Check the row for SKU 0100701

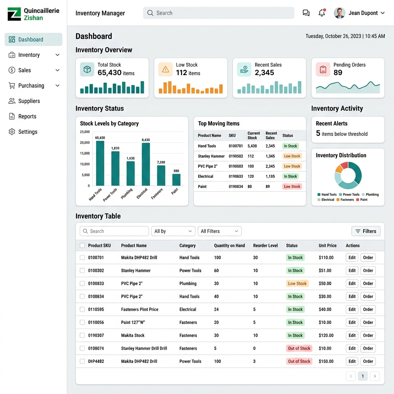coord(82,257)
